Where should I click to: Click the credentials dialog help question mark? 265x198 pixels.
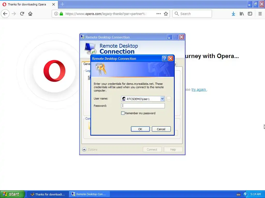click(164, 59)
